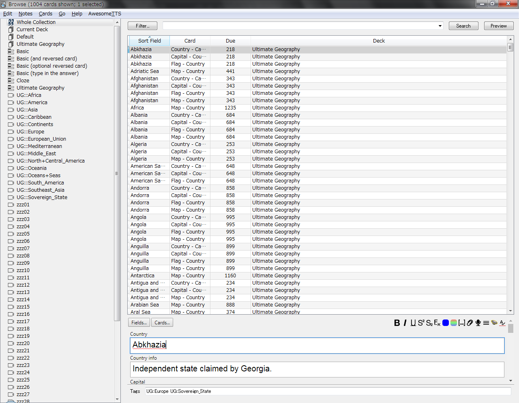
Task: Toggle underline formatting
Action: (413, 323)
